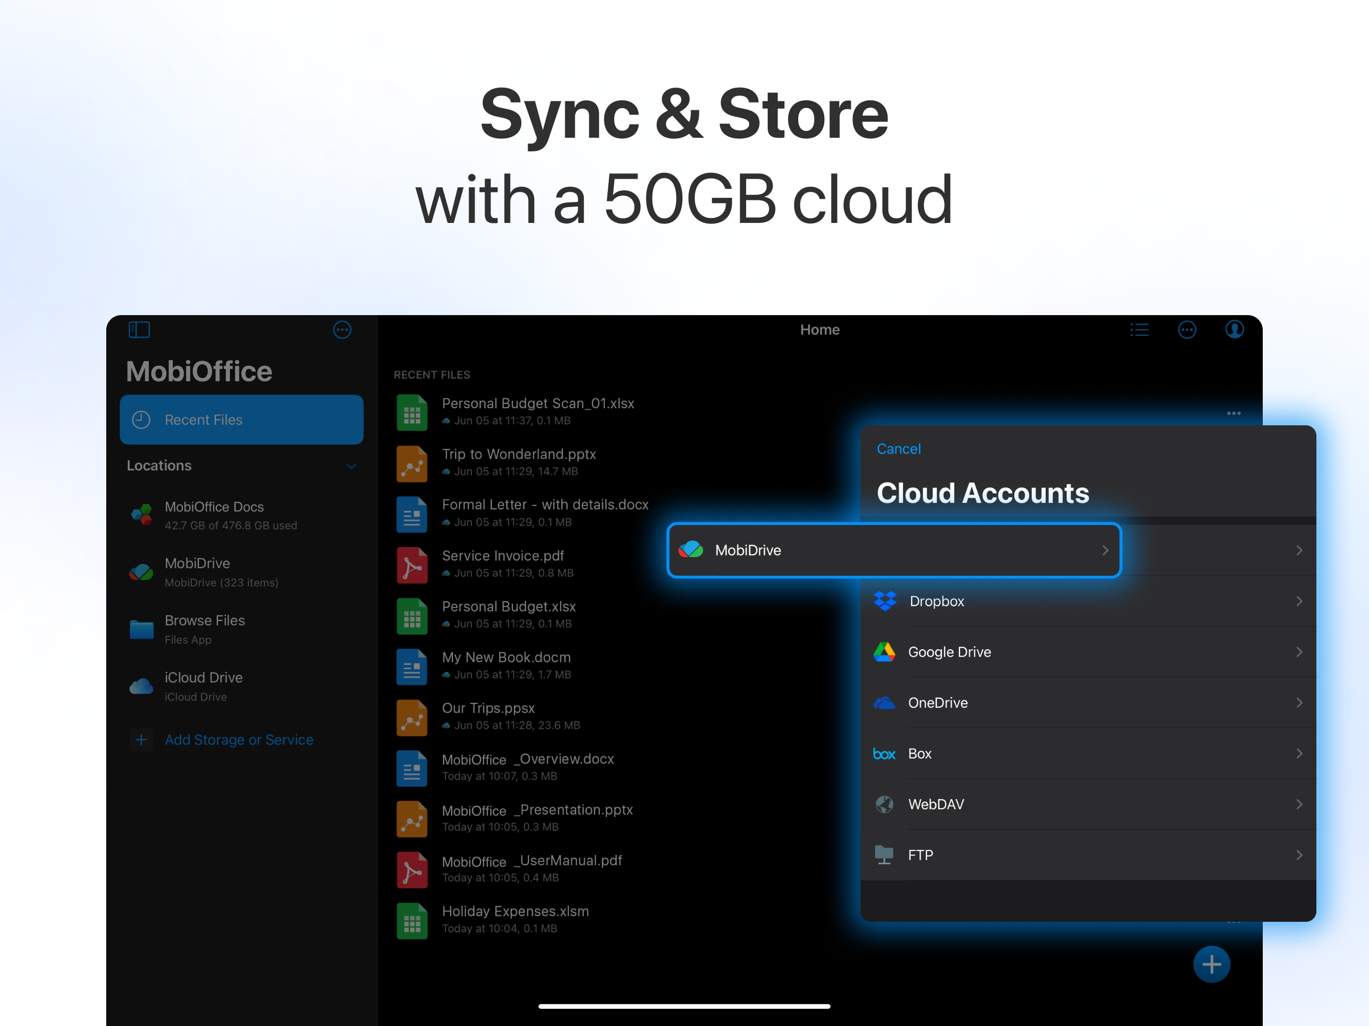This screenshot has width=1369, height=1026.
Task: Switch to list view icon
Action: (1139, 330)
